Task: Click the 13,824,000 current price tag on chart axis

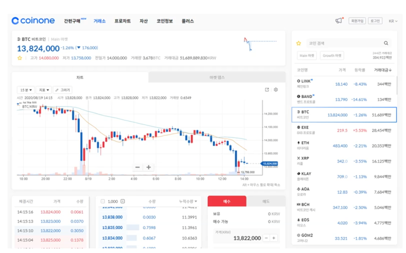Action: pyautogui.click(x=269, y=164)
